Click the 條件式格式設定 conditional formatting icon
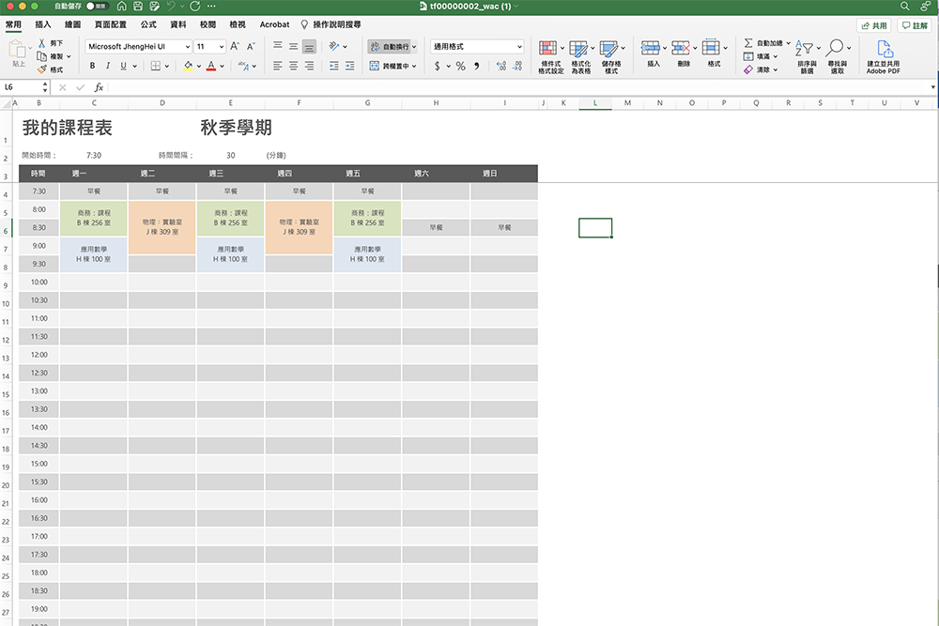Image resolution: width=939 pixels, height=626 pixels. pos(547,49)
